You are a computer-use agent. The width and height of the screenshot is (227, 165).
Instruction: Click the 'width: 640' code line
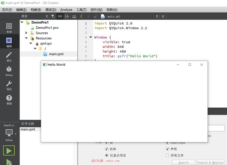click(x=113, y=47)
